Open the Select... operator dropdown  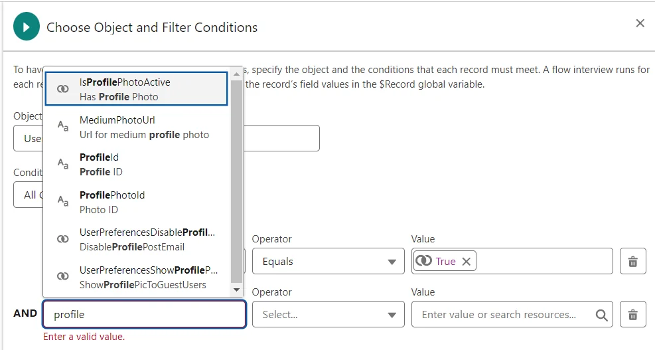[x=328, y=314]
